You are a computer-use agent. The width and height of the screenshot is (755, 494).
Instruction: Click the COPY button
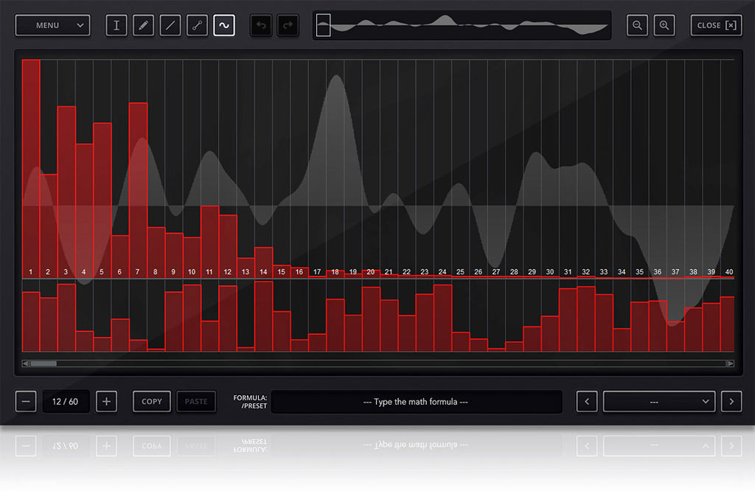tap(152, 401)
